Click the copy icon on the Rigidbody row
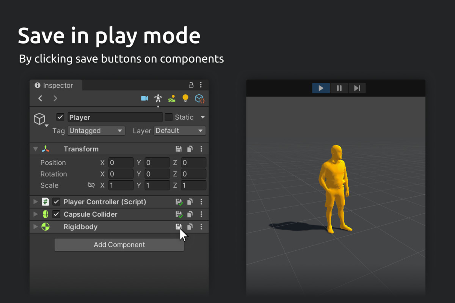455x303 pixels. tap(190, 227)
